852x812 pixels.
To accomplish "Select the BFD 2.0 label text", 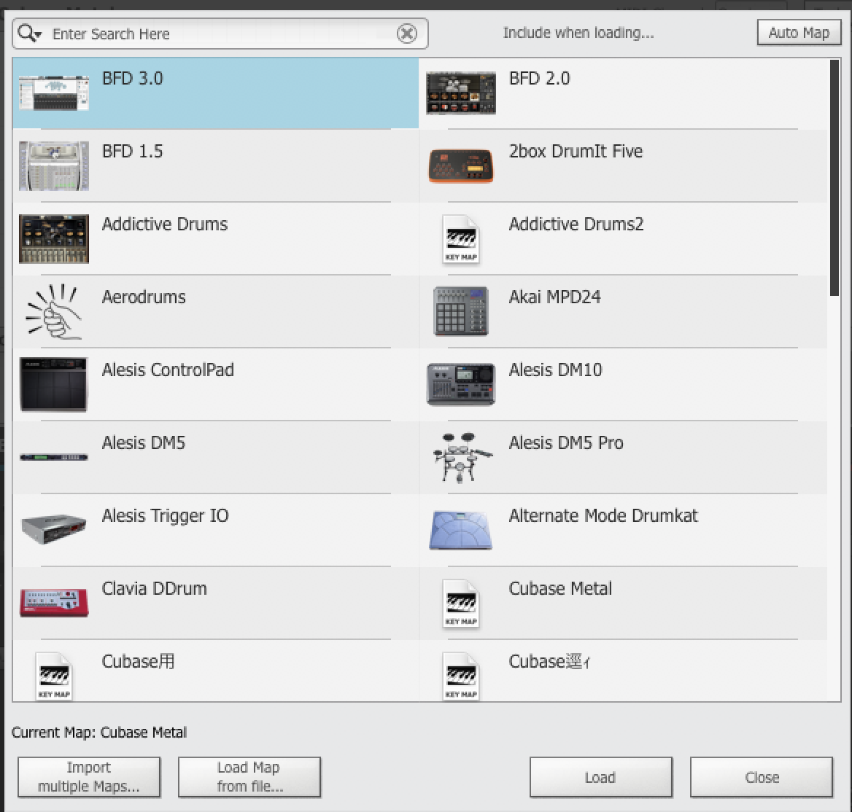I will click(540, 78).
